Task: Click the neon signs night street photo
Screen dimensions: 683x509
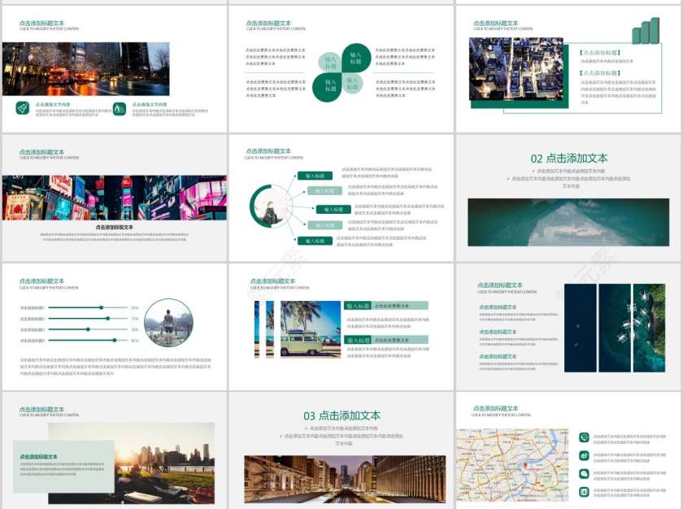Action: point(114,198)
